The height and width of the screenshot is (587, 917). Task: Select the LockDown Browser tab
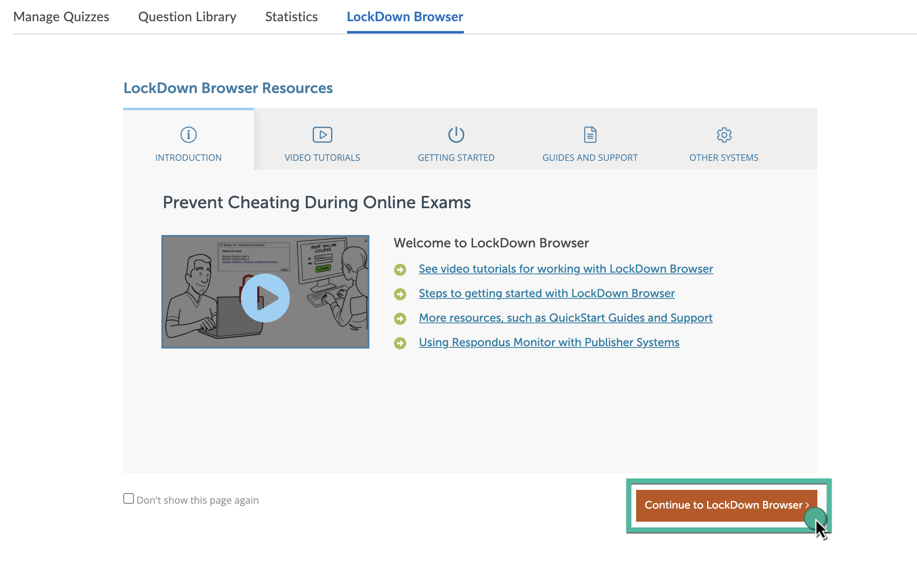pyautogui.click(x=405, y=17)
